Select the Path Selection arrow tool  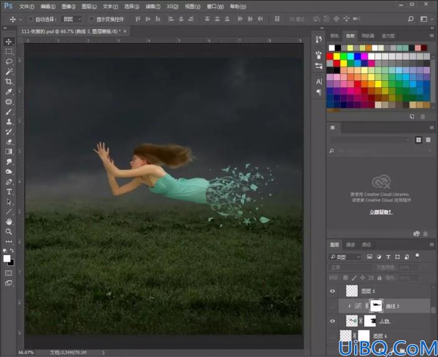coord(9,202)
